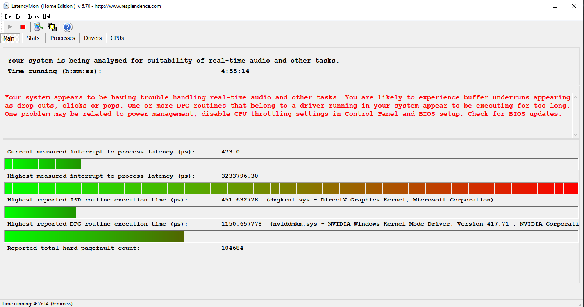Click the 'Your system is being analyzed' line
The width and height of the screenshot is (584, 307).
[173, 61]
